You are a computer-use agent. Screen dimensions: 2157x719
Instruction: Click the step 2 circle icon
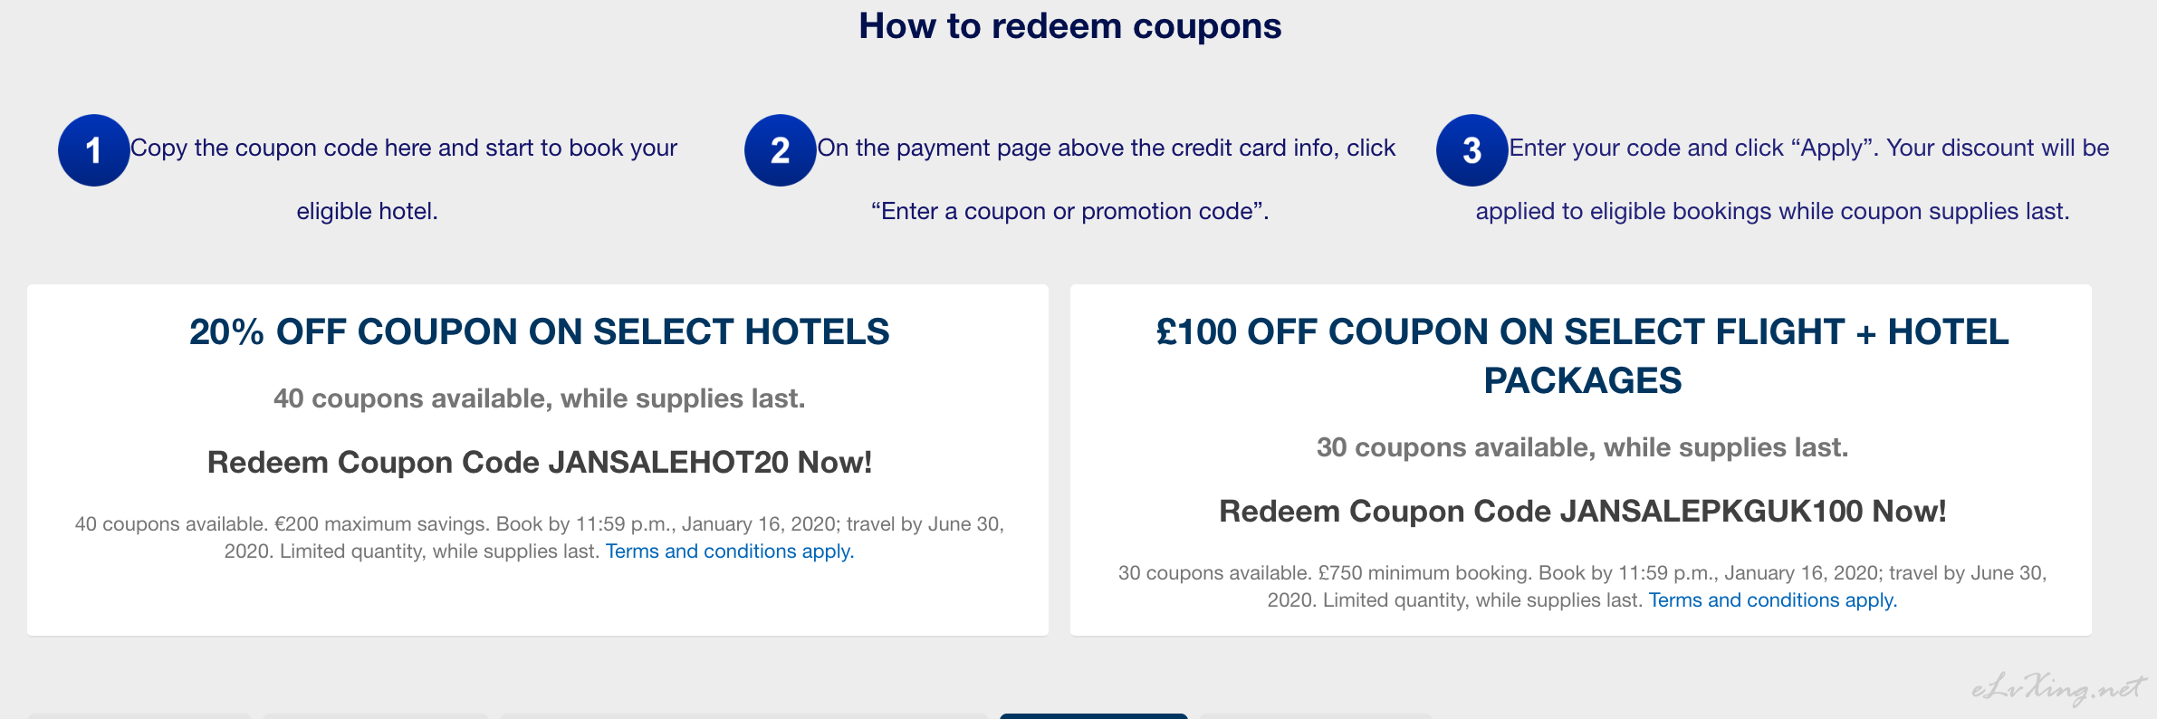(x=781, y=150)
